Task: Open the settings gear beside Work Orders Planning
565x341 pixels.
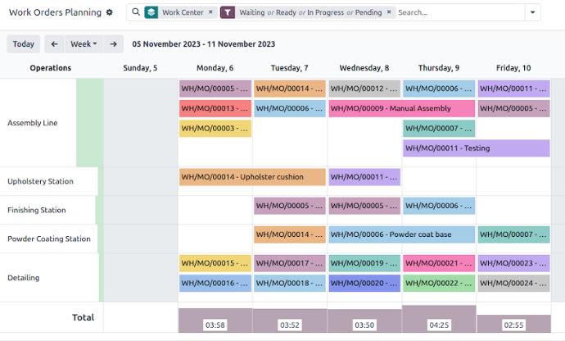Action: [x=110, y=13]
